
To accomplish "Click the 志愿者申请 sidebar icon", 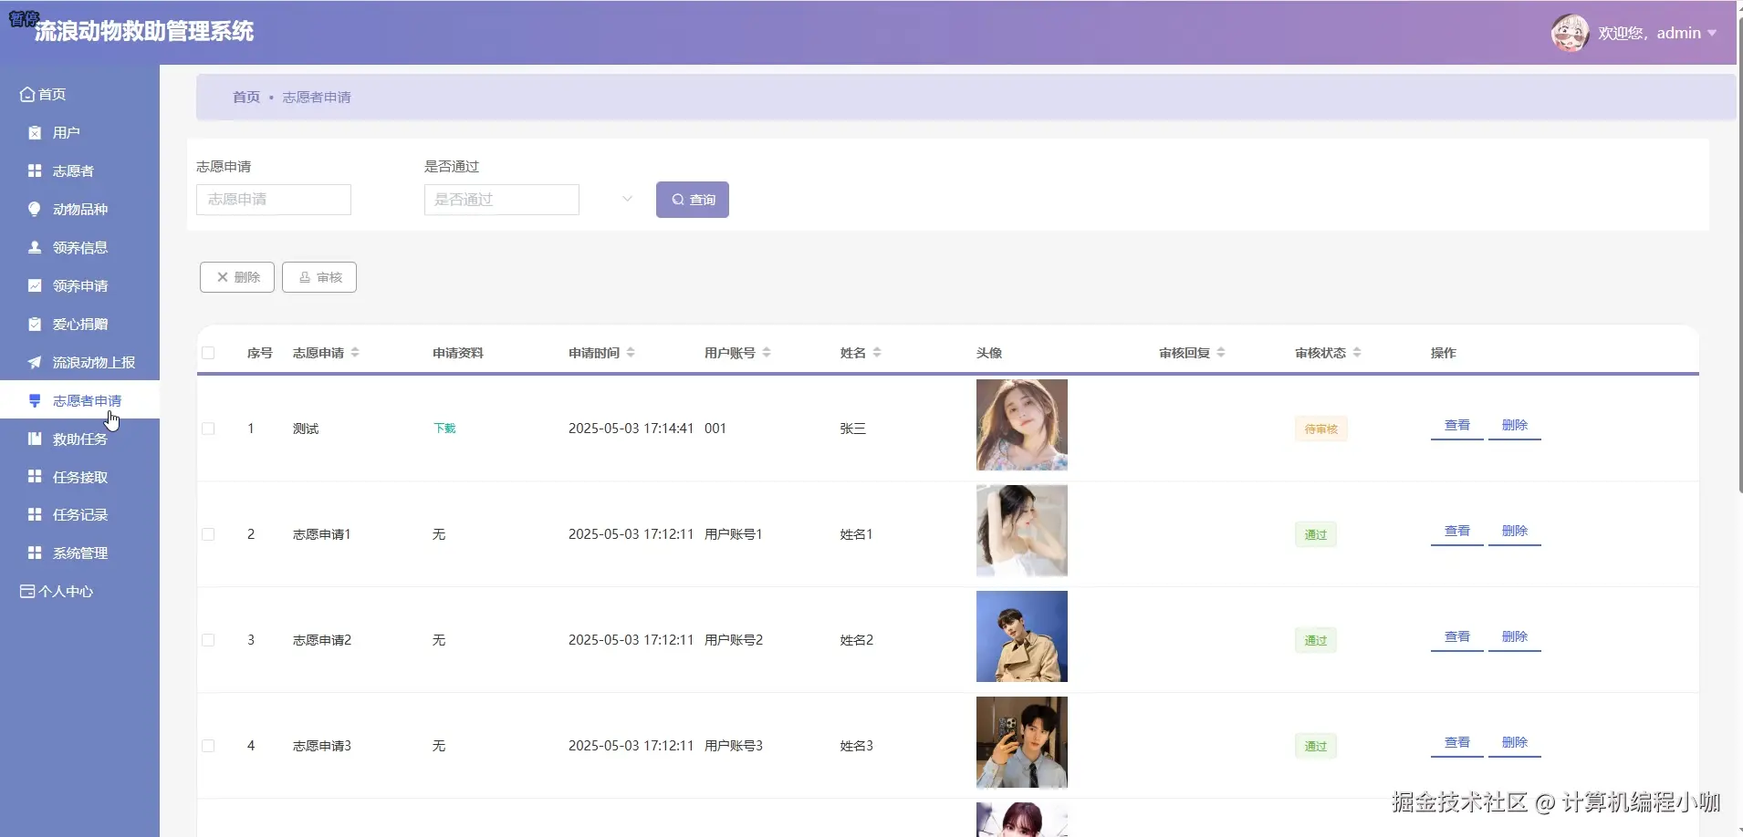I will tap(35, 401).
